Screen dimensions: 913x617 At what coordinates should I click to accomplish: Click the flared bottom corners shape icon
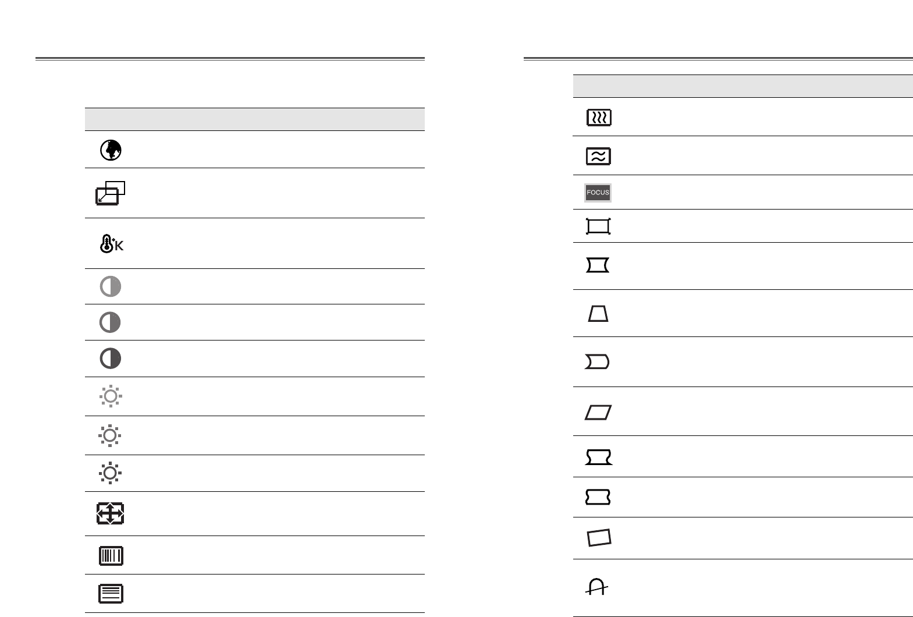(x=598, y=458)
